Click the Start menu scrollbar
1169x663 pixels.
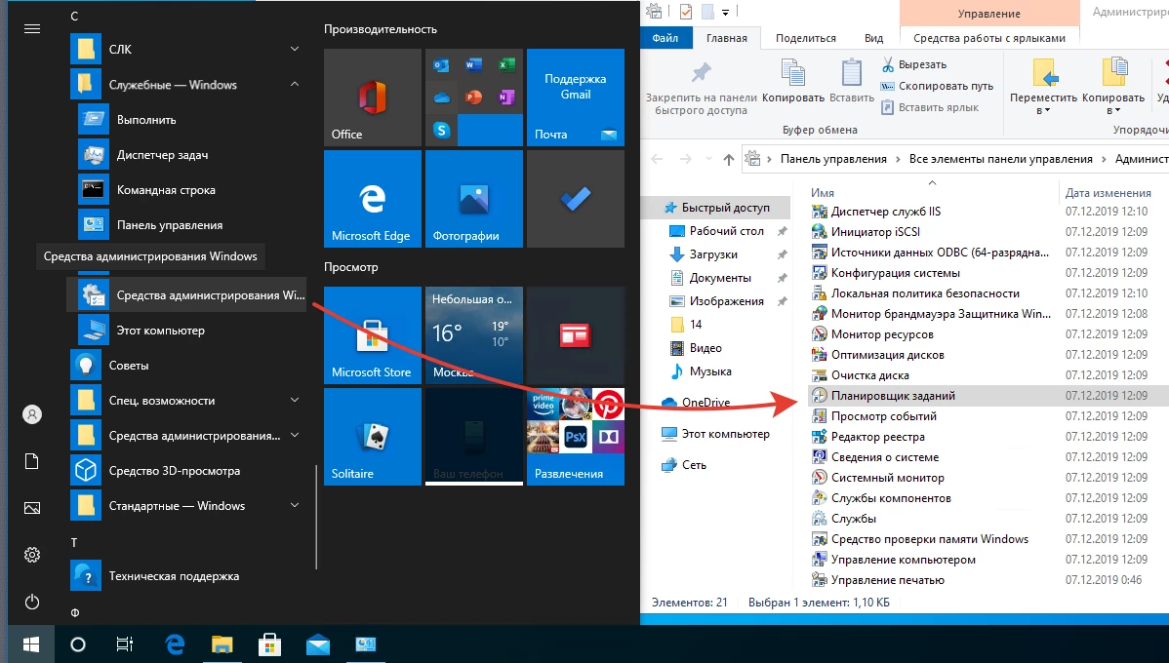pos(316,517)
